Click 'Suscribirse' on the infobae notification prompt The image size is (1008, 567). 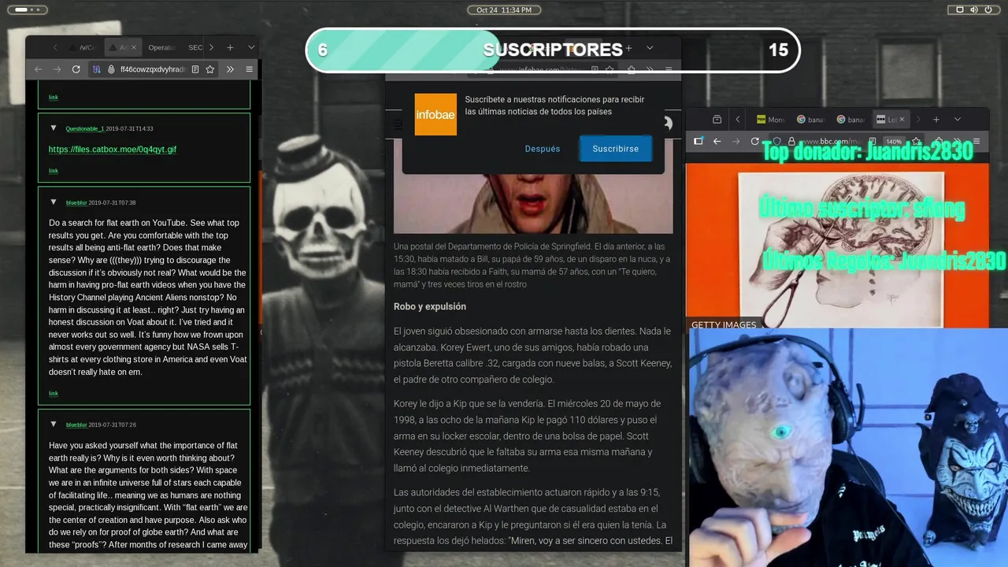pyautogui.click(x=616, y=149)
